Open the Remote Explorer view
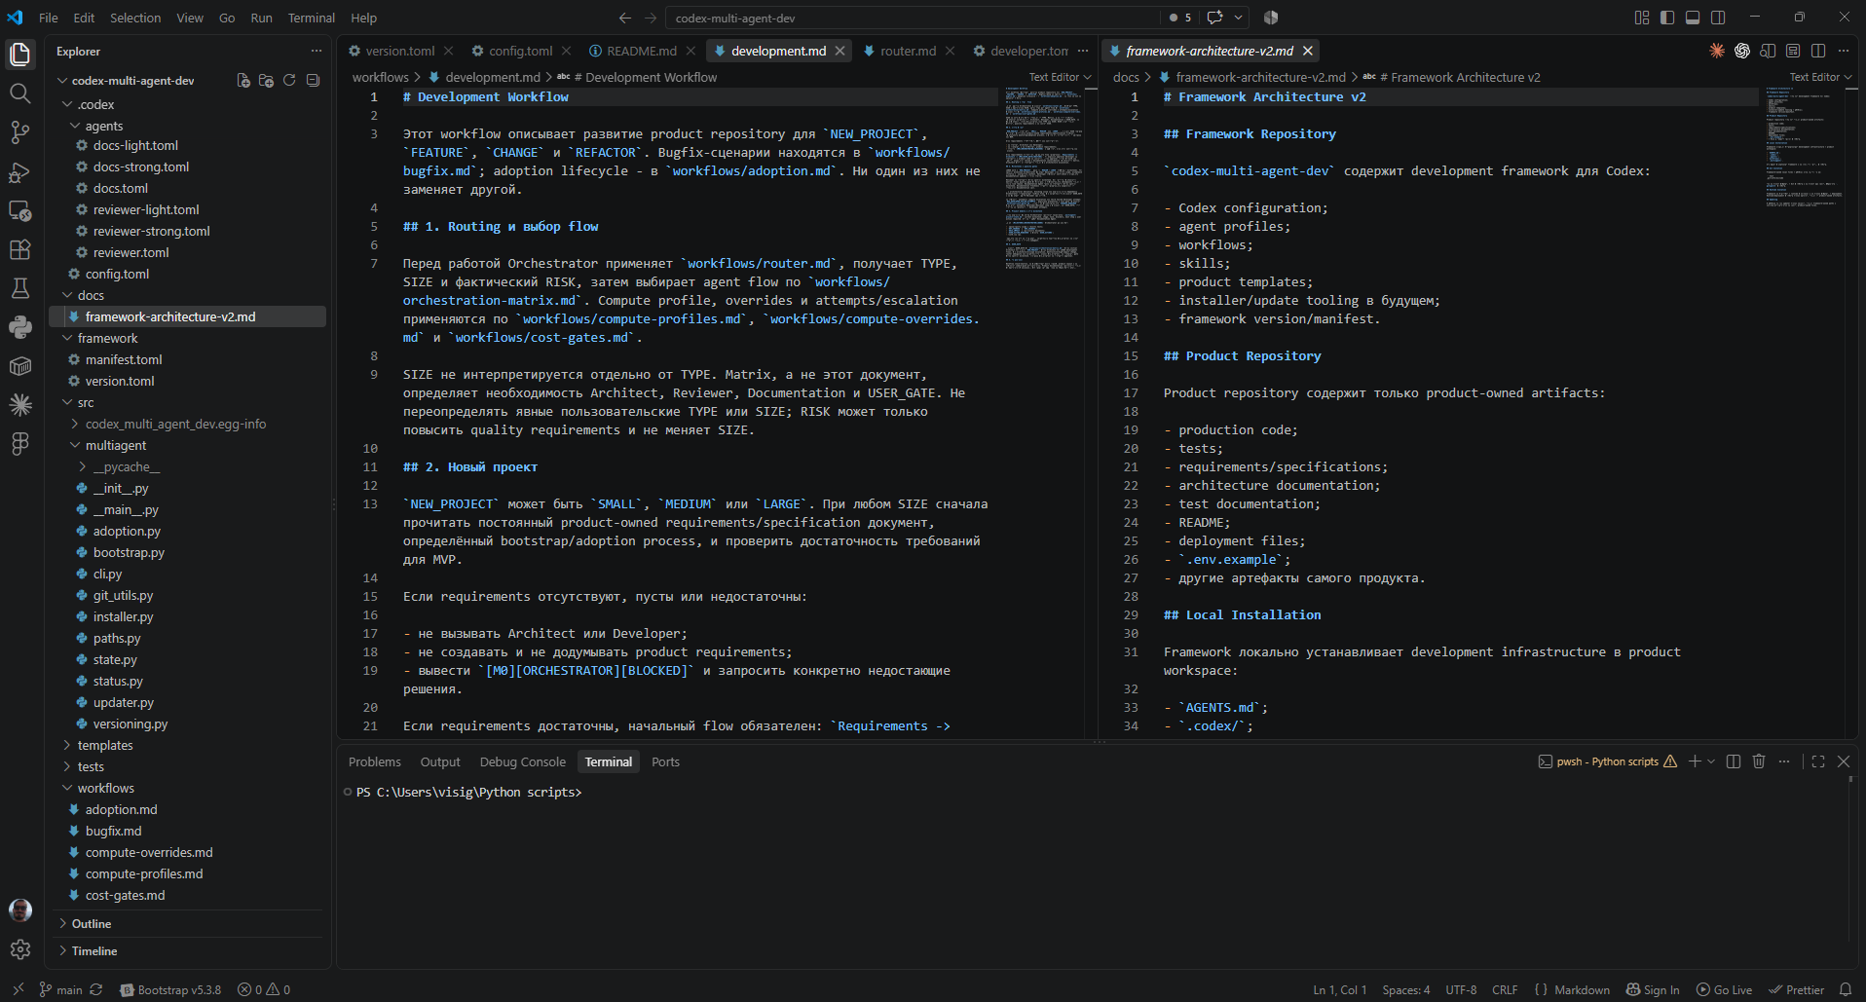This screenshot has height=1002, width=1866. (19, 210)
